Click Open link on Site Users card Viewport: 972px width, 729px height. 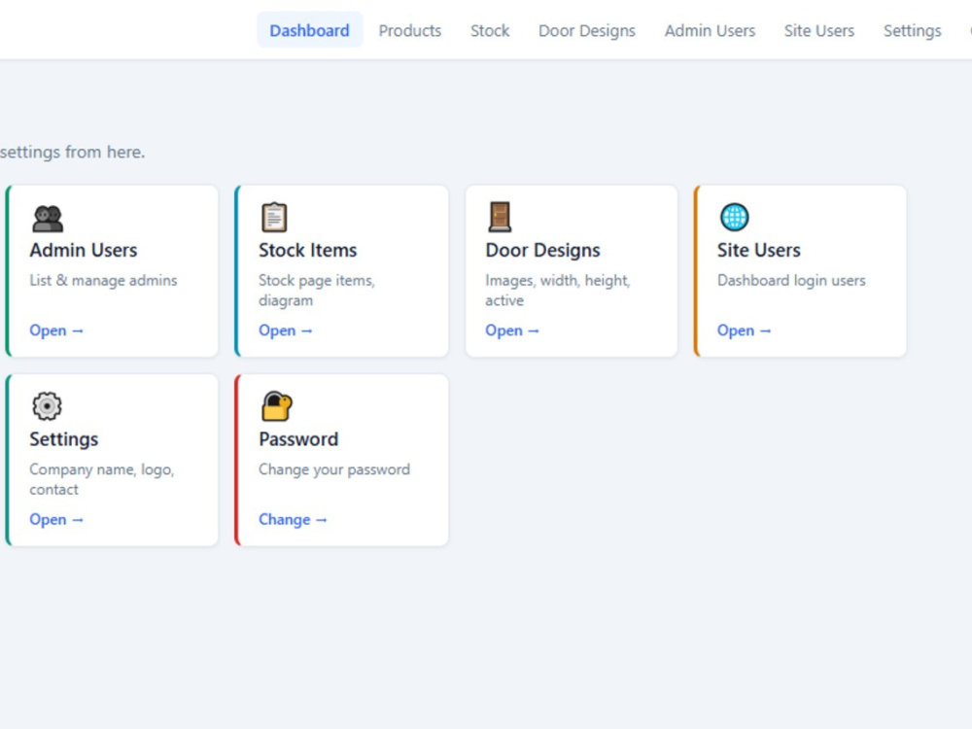(744, 330)
